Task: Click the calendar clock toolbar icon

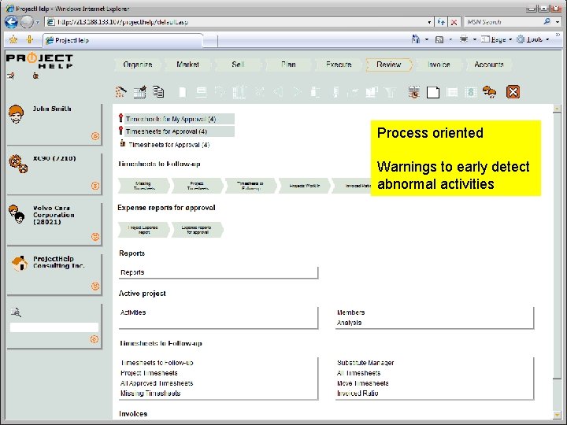Action: (x=414, y=92)
